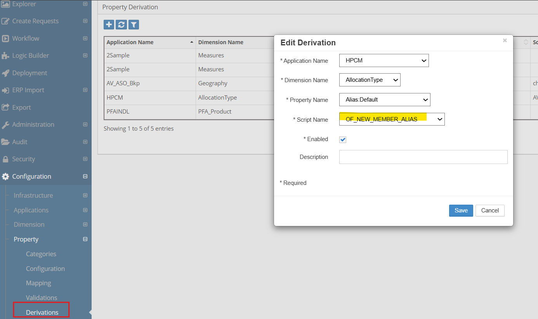Open the Property Name dropdown

(384, 100)
